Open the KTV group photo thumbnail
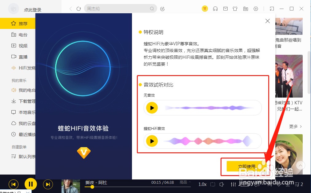Screen dimensions: 311x193 (289, 76)
